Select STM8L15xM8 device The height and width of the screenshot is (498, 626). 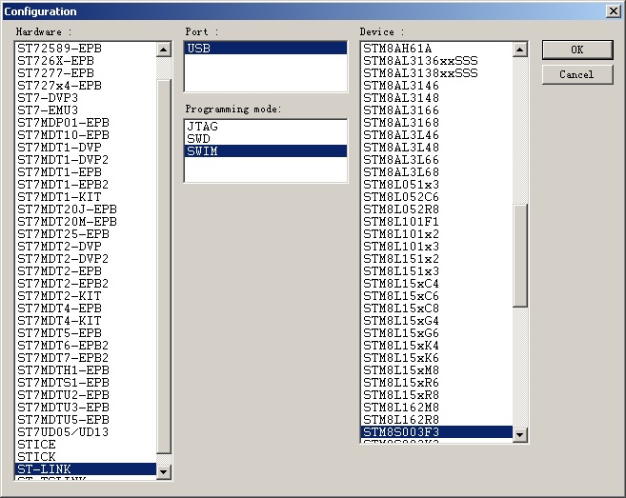(x=436, y=369)
